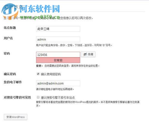Click the 确认密码 label
149x125 pixels.
coord(10,74)
